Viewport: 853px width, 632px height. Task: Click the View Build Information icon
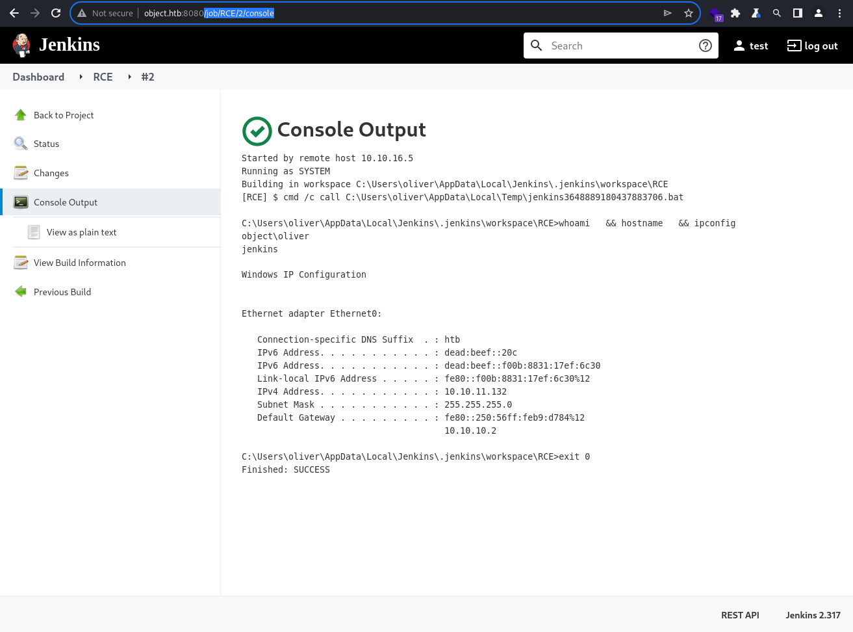[21, 263]
